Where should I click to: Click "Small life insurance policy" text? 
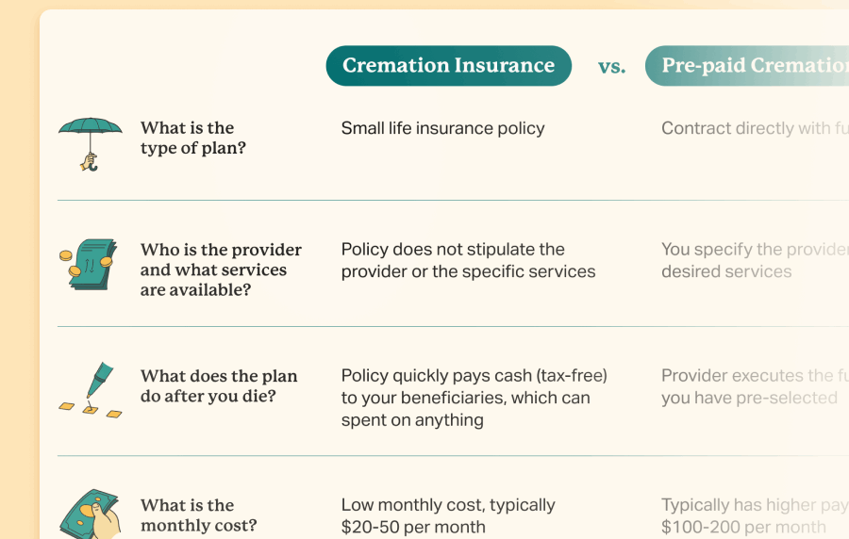442,128
